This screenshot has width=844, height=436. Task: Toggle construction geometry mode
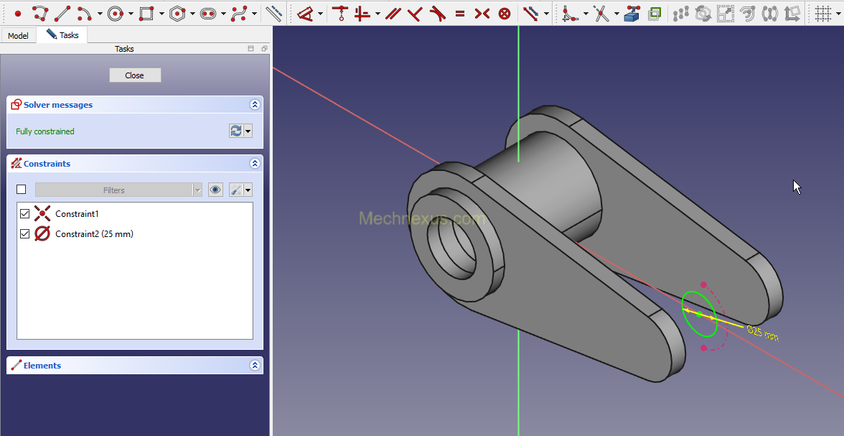(273, 13)
